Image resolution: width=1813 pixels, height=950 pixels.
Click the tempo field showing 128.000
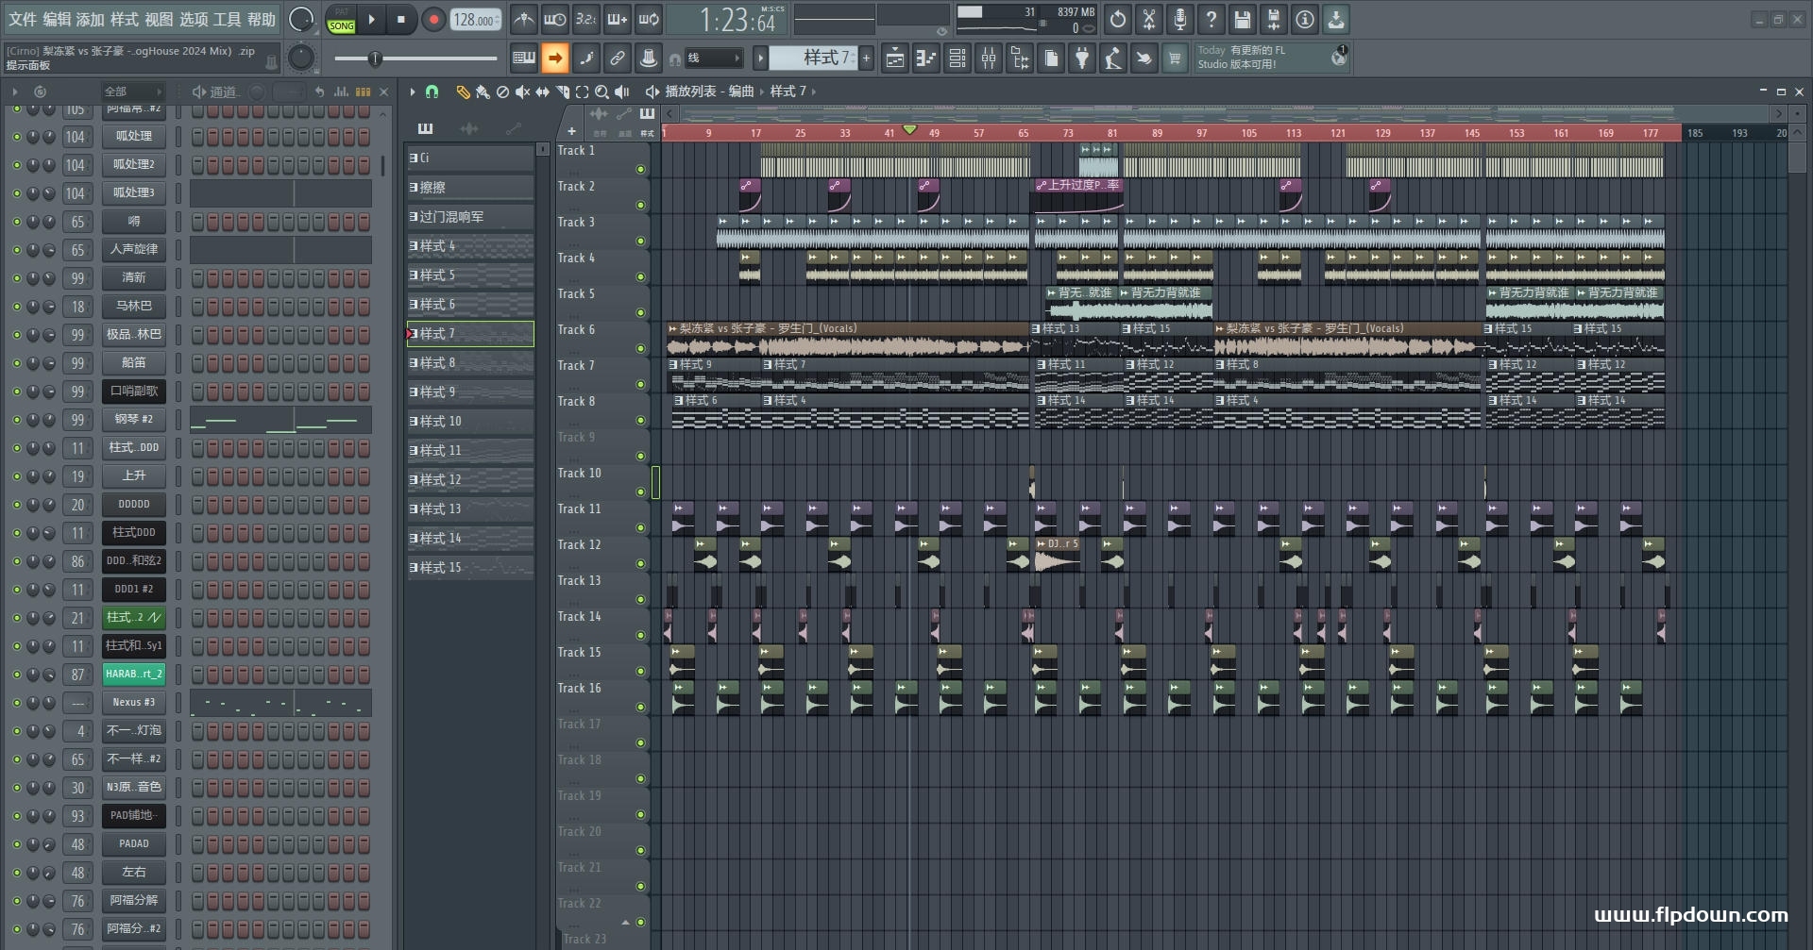pyautogui.click(x=476, y=20)
